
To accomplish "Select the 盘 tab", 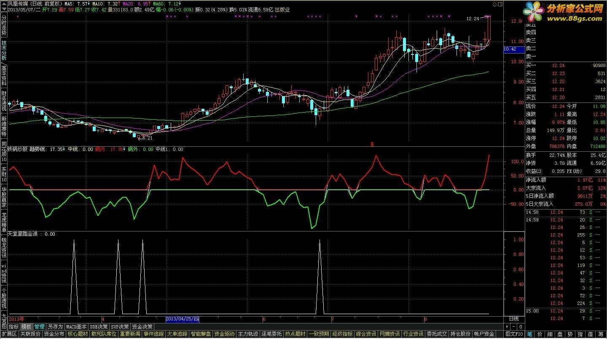I will 561,334.
